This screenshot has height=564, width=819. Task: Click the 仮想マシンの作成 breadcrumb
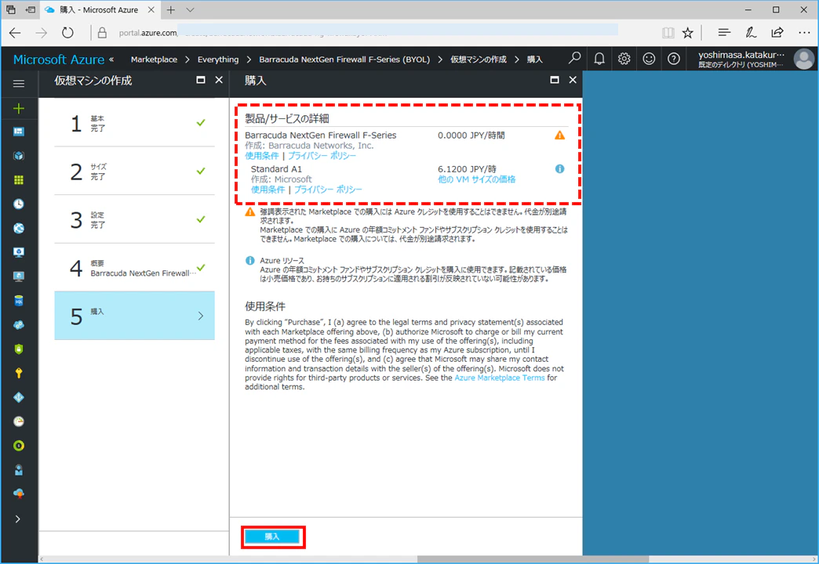point(479,60)
